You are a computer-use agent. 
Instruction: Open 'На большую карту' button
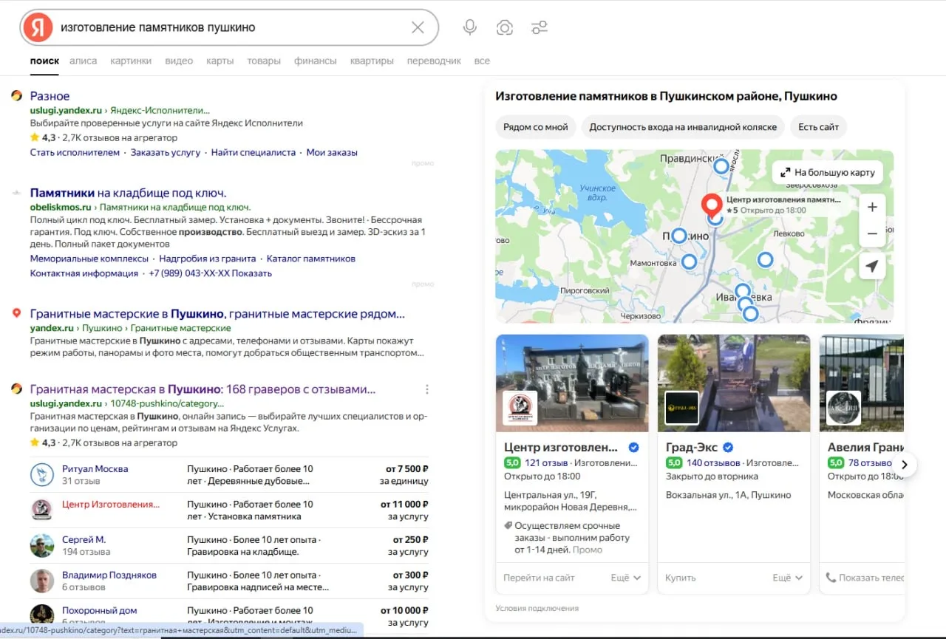coord(828,173)
